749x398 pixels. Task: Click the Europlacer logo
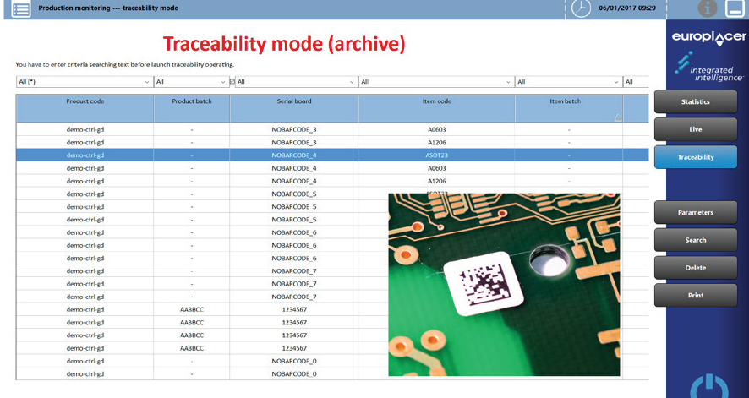708,38
